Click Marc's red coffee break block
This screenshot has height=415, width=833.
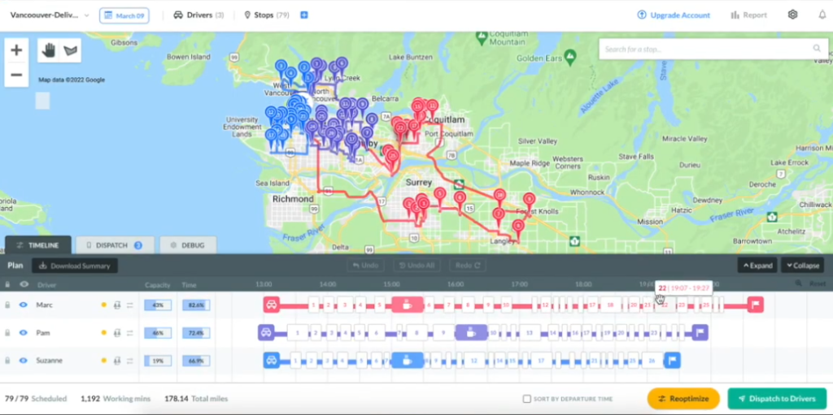(x=408, y=305)
